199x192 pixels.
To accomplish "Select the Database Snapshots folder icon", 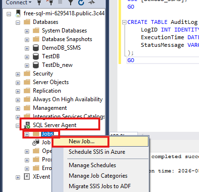I will coord(36,39).
